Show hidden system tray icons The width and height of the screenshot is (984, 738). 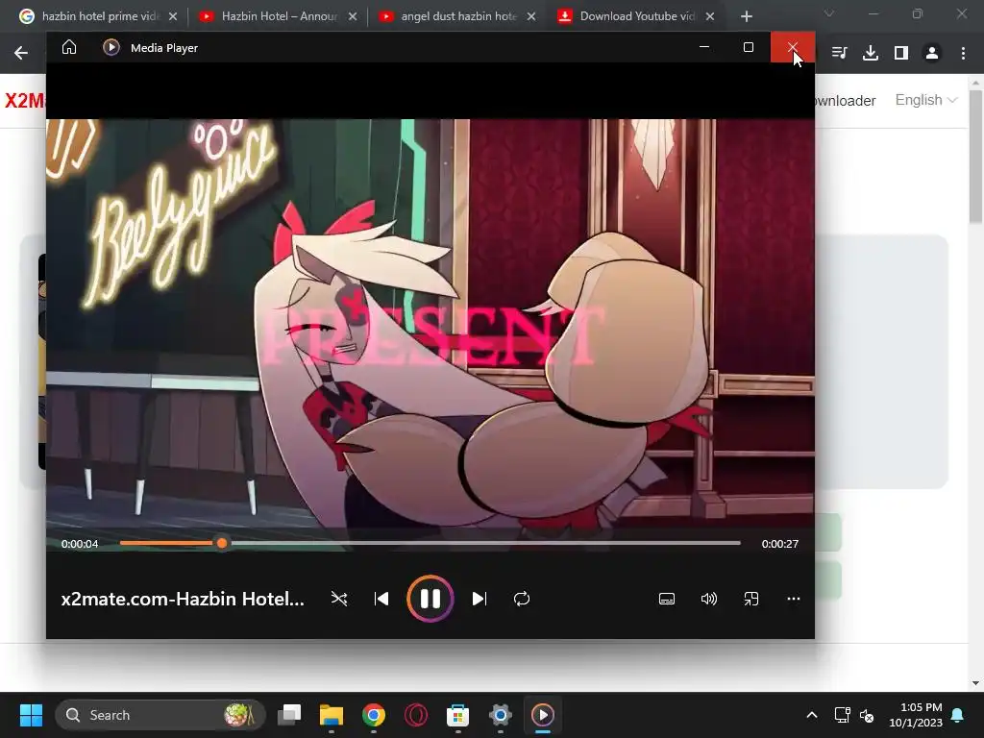pyautogui.click(x=811, y=715)
